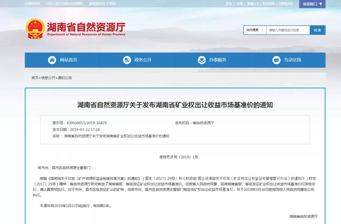Click the national emblem logo
Viewport: 341px width, 224px height.
click(35, 28)
